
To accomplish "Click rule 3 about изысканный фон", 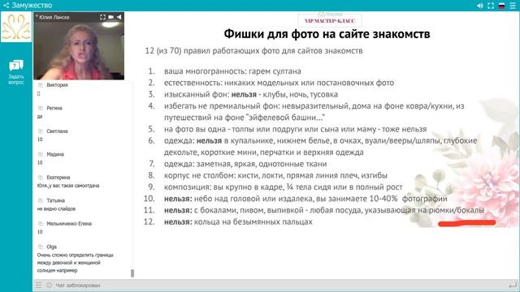I will tap(251, 94).
